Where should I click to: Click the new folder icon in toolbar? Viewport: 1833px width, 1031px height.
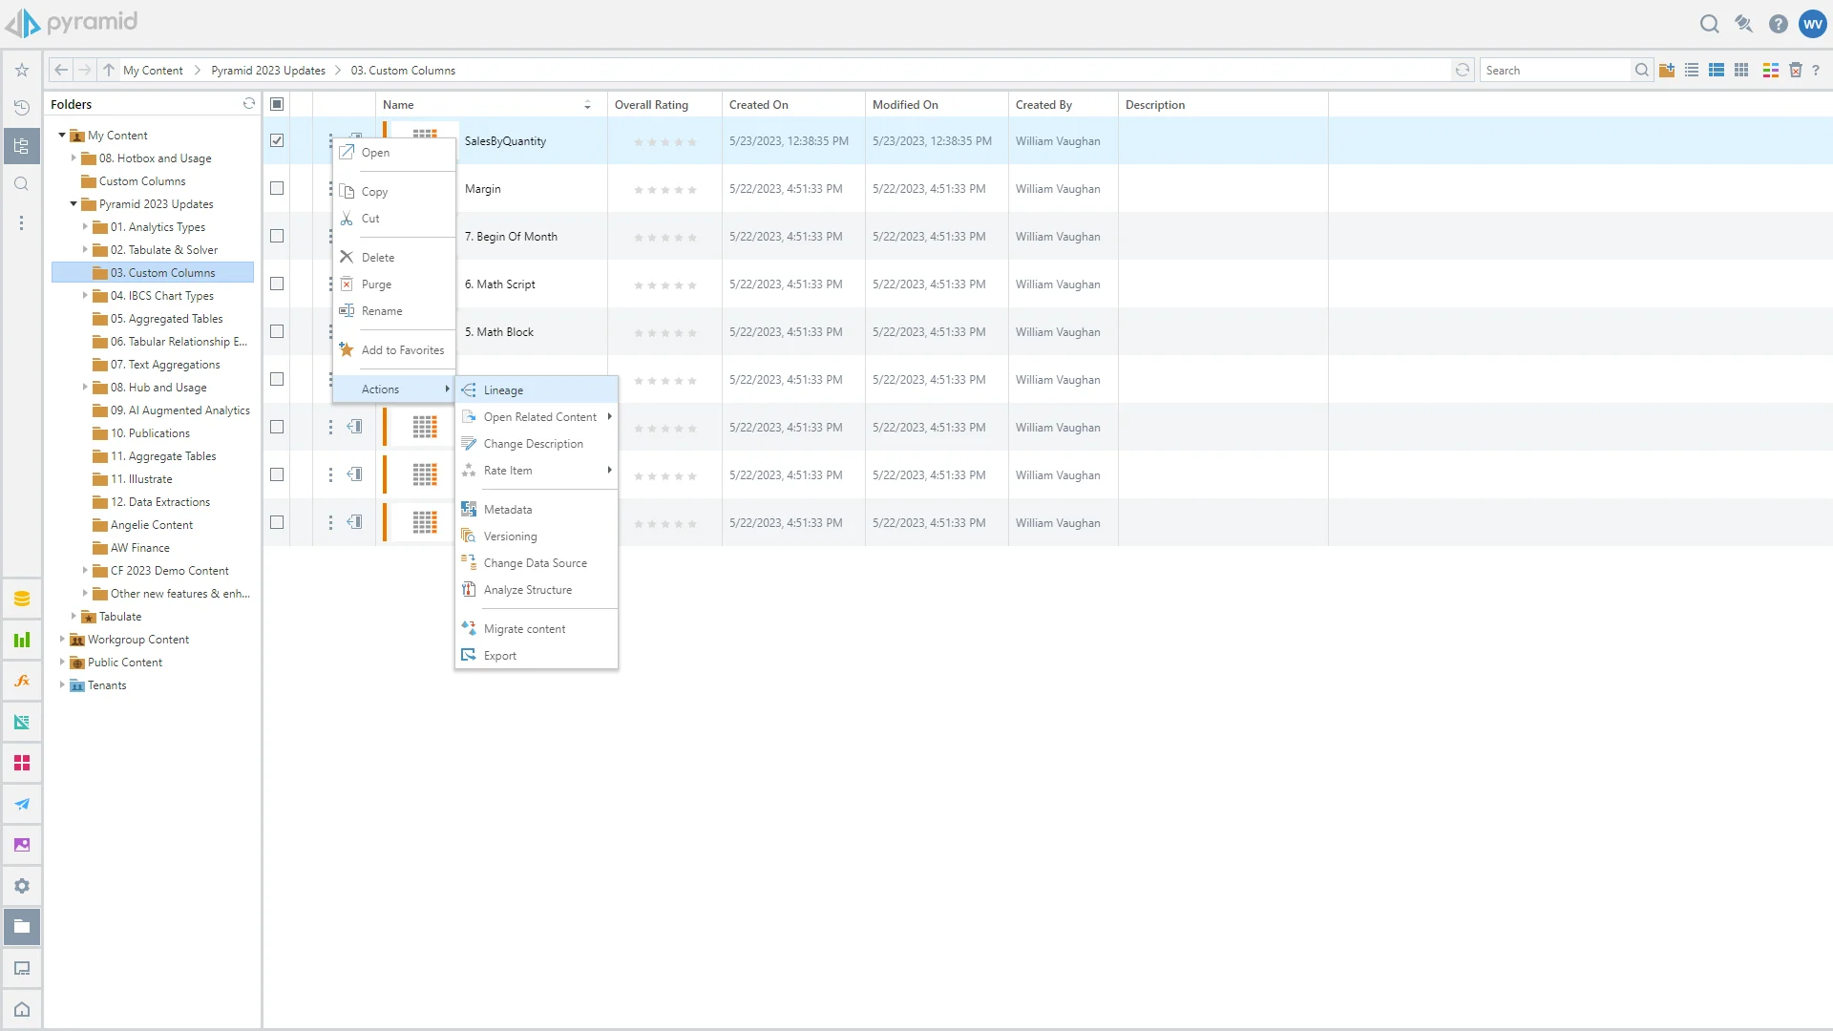point(1667,70)
